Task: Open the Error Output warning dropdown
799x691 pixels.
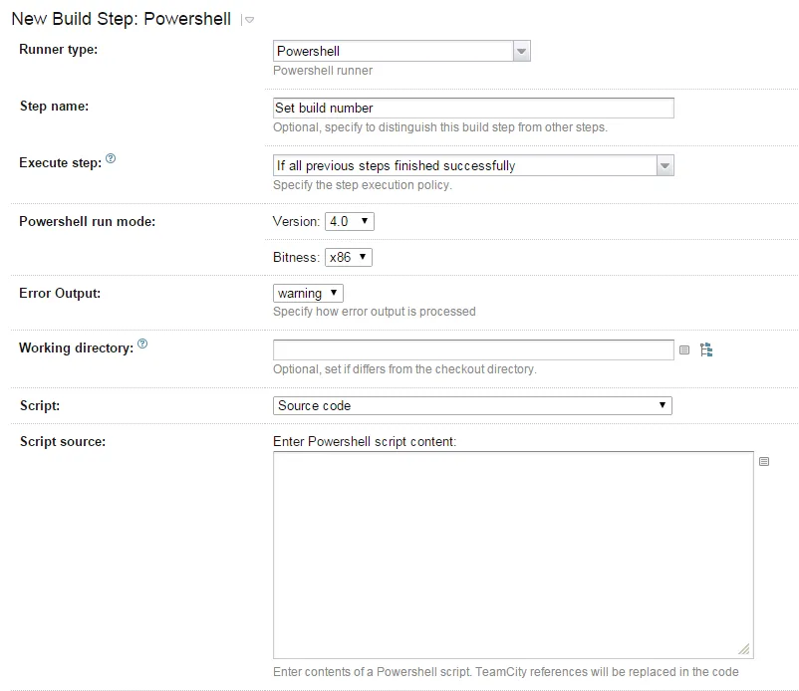Action: [308, 294]
